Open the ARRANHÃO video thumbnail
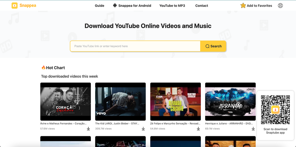296x147 pixels. pos(230,102)
